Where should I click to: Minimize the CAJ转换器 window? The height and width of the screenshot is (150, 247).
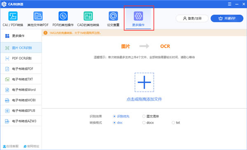tap(237, 4)
